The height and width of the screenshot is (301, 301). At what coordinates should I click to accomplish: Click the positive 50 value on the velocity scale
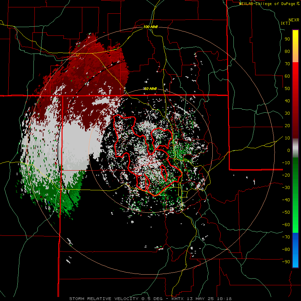click(287, 88)
